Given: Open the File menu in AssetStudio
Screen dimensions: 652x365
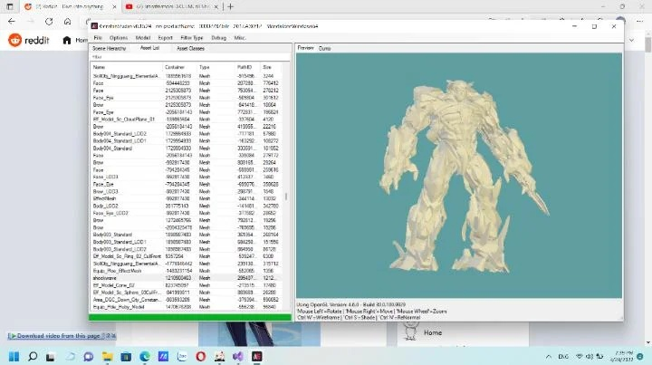Looking at the screenshot, I should coord(98,38).
